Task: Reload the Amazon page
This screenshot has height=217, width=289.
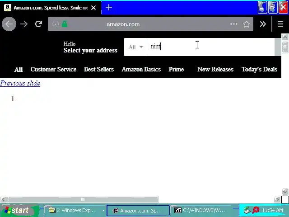Action: pyautogui.click(x=38, y=24)
